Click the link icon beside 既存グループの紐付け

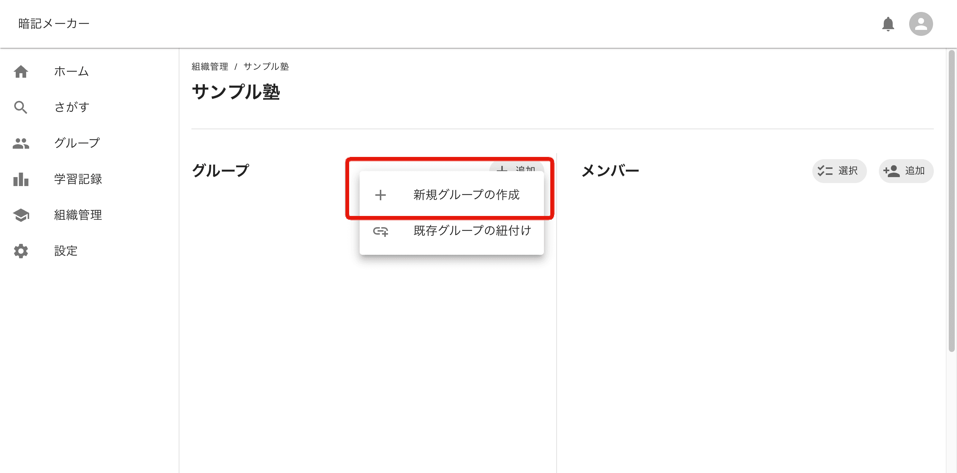click(x=381, y=231)
